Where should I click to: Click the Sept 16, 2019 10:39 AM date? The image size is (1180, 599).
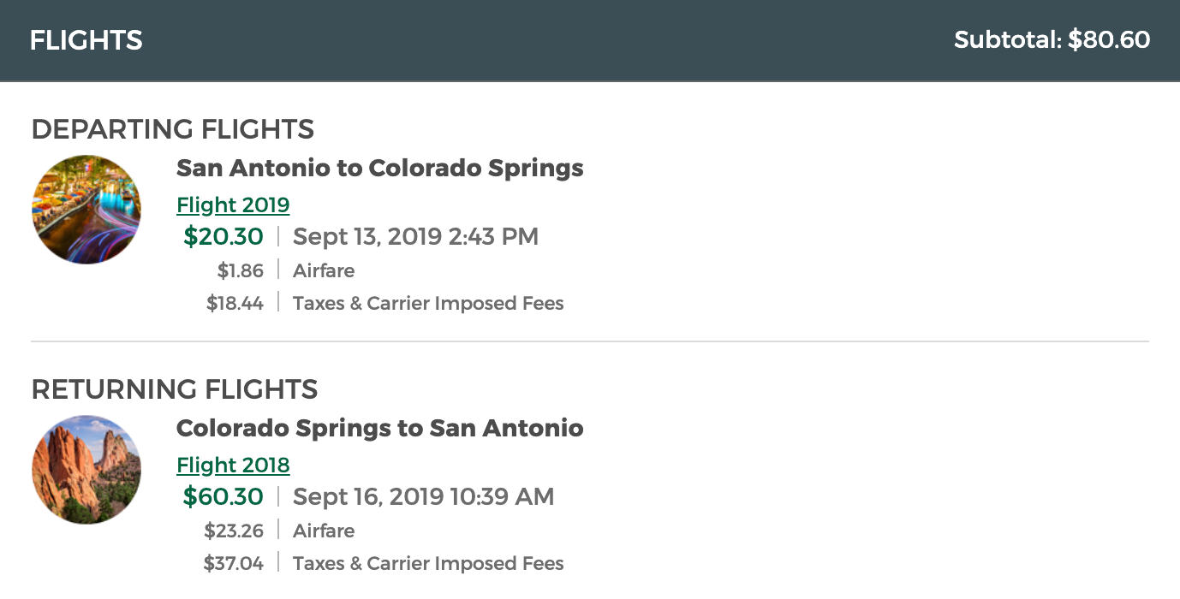[424, 497]
